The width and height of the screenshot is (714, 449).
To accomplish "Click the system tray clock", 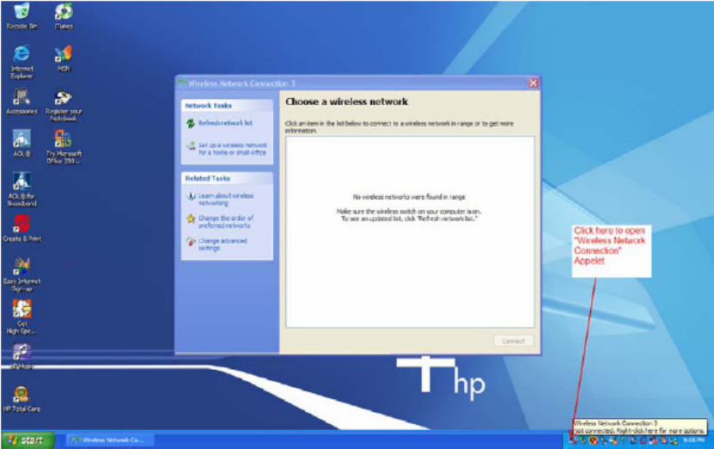I will [694, 440].
